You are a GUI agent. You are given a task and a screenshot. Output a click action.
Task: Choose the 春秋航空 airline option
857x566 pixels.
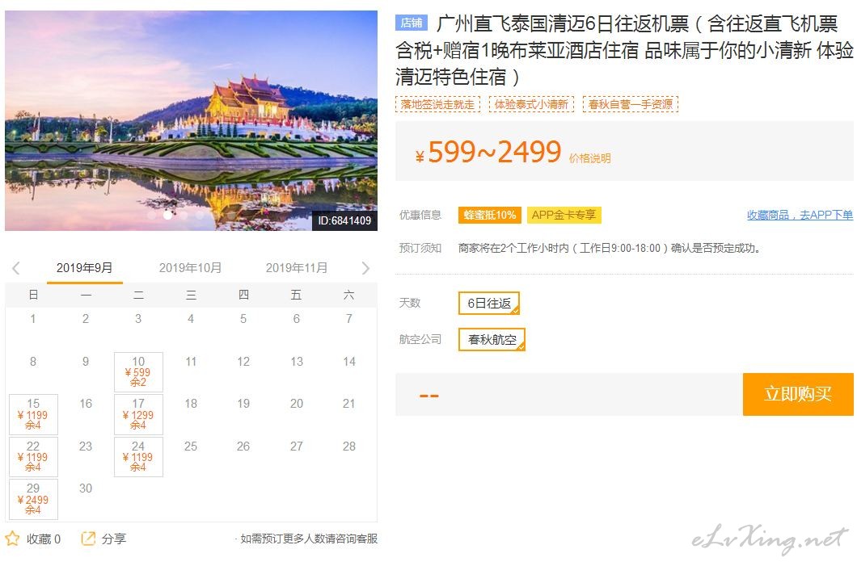point(492,339)
